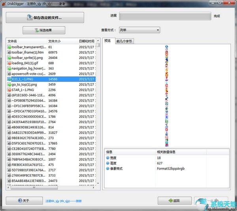Click Format32bppArgb value
237x211 pixels.
[x=171, y=169]
